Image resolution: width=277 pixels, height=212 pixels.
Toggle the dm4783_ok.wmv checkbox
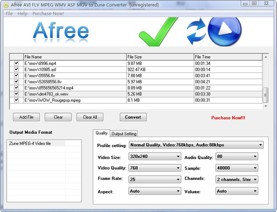point(16,94)
